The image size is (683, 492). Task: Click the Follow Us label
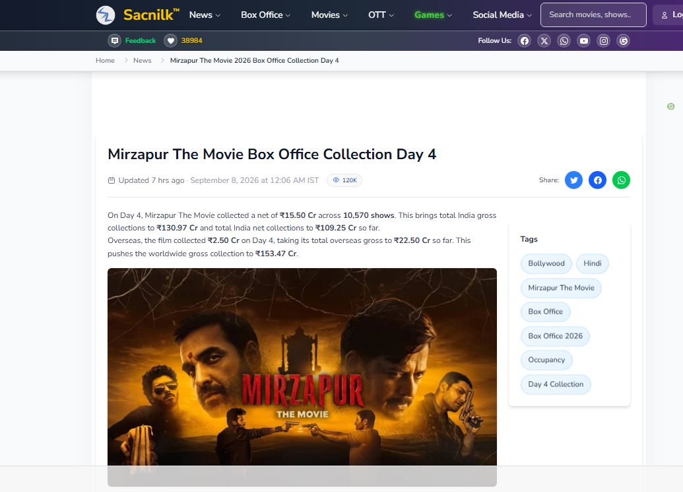(494, 40)
